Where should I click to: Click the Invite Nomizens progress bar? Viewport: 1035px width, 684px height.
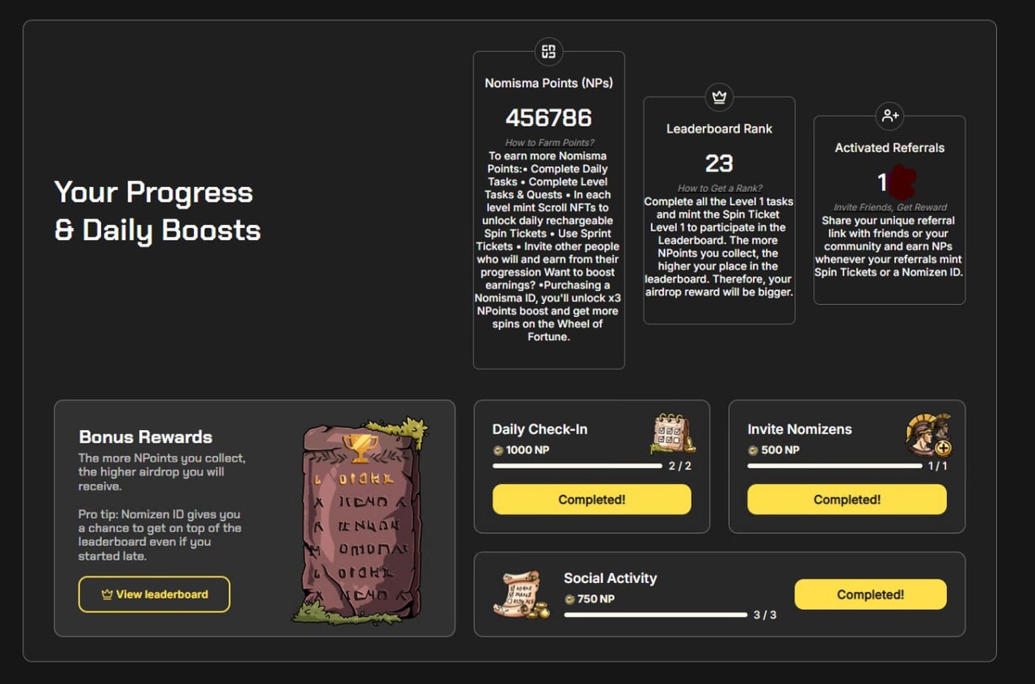(x=835, y=466)
